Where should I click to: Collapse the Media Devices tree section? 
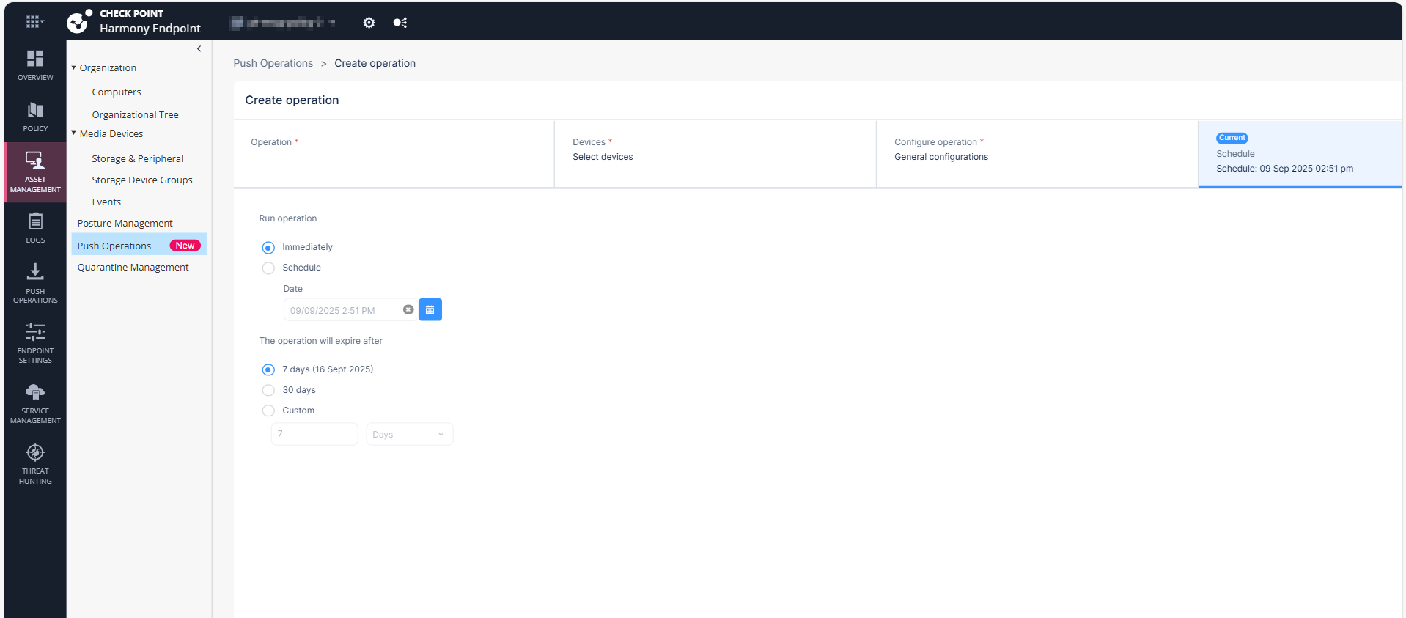(73, 133)
